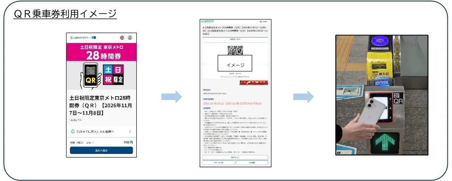Click the small gray tag below the product title
Image resolution: width=452 pixels, height=181 pixels.
[75, 120]
